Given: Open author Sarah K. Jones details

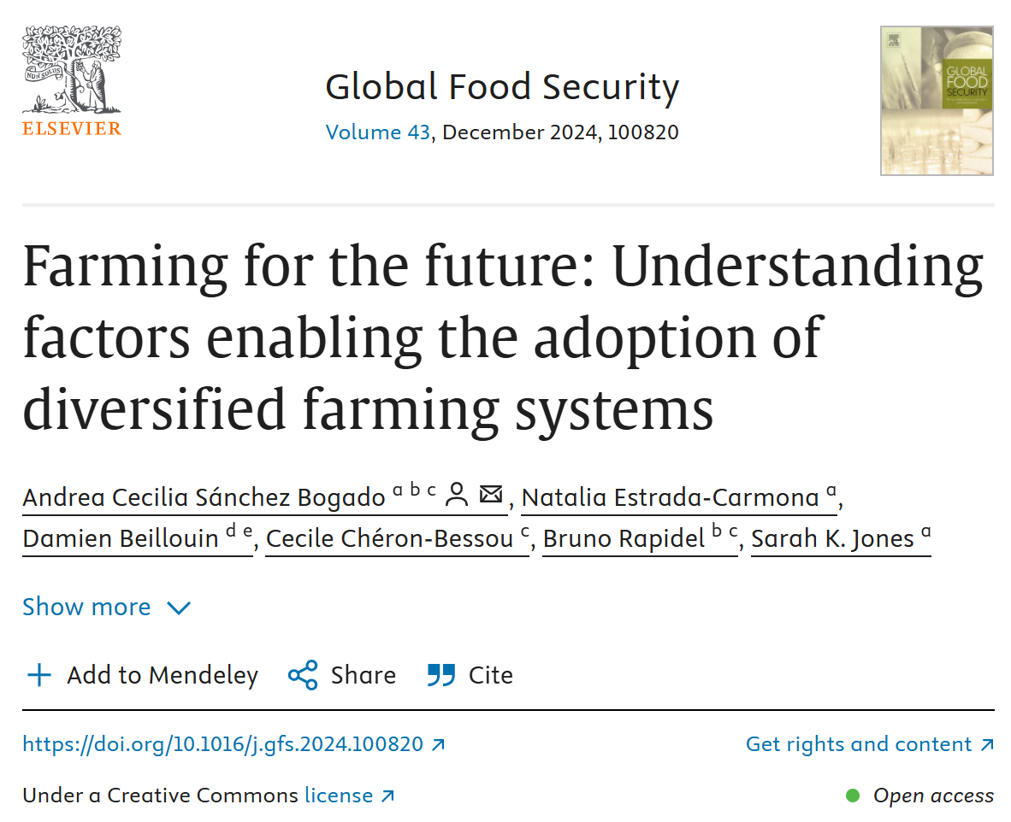Looking at the screenshot, I should click(x=831, y=539).
